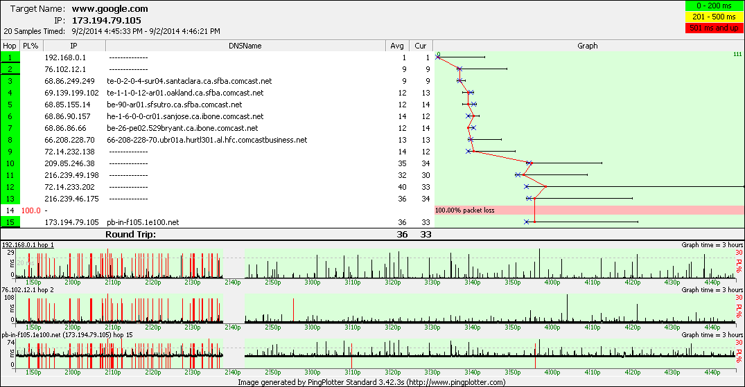Click the green hop 10 number box
Image resolution: width=745 pixels, height=387 pixels.
tap(10, 163)
